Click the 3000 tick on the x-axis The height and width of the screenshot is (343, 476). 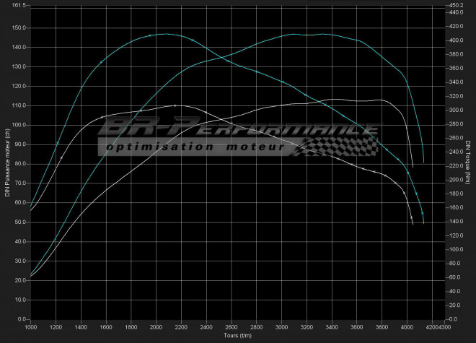pyautogui.click(x=281, y=327)
